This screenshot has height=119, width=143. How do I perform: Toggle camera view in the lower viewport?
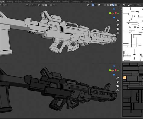tap(118, 86)
